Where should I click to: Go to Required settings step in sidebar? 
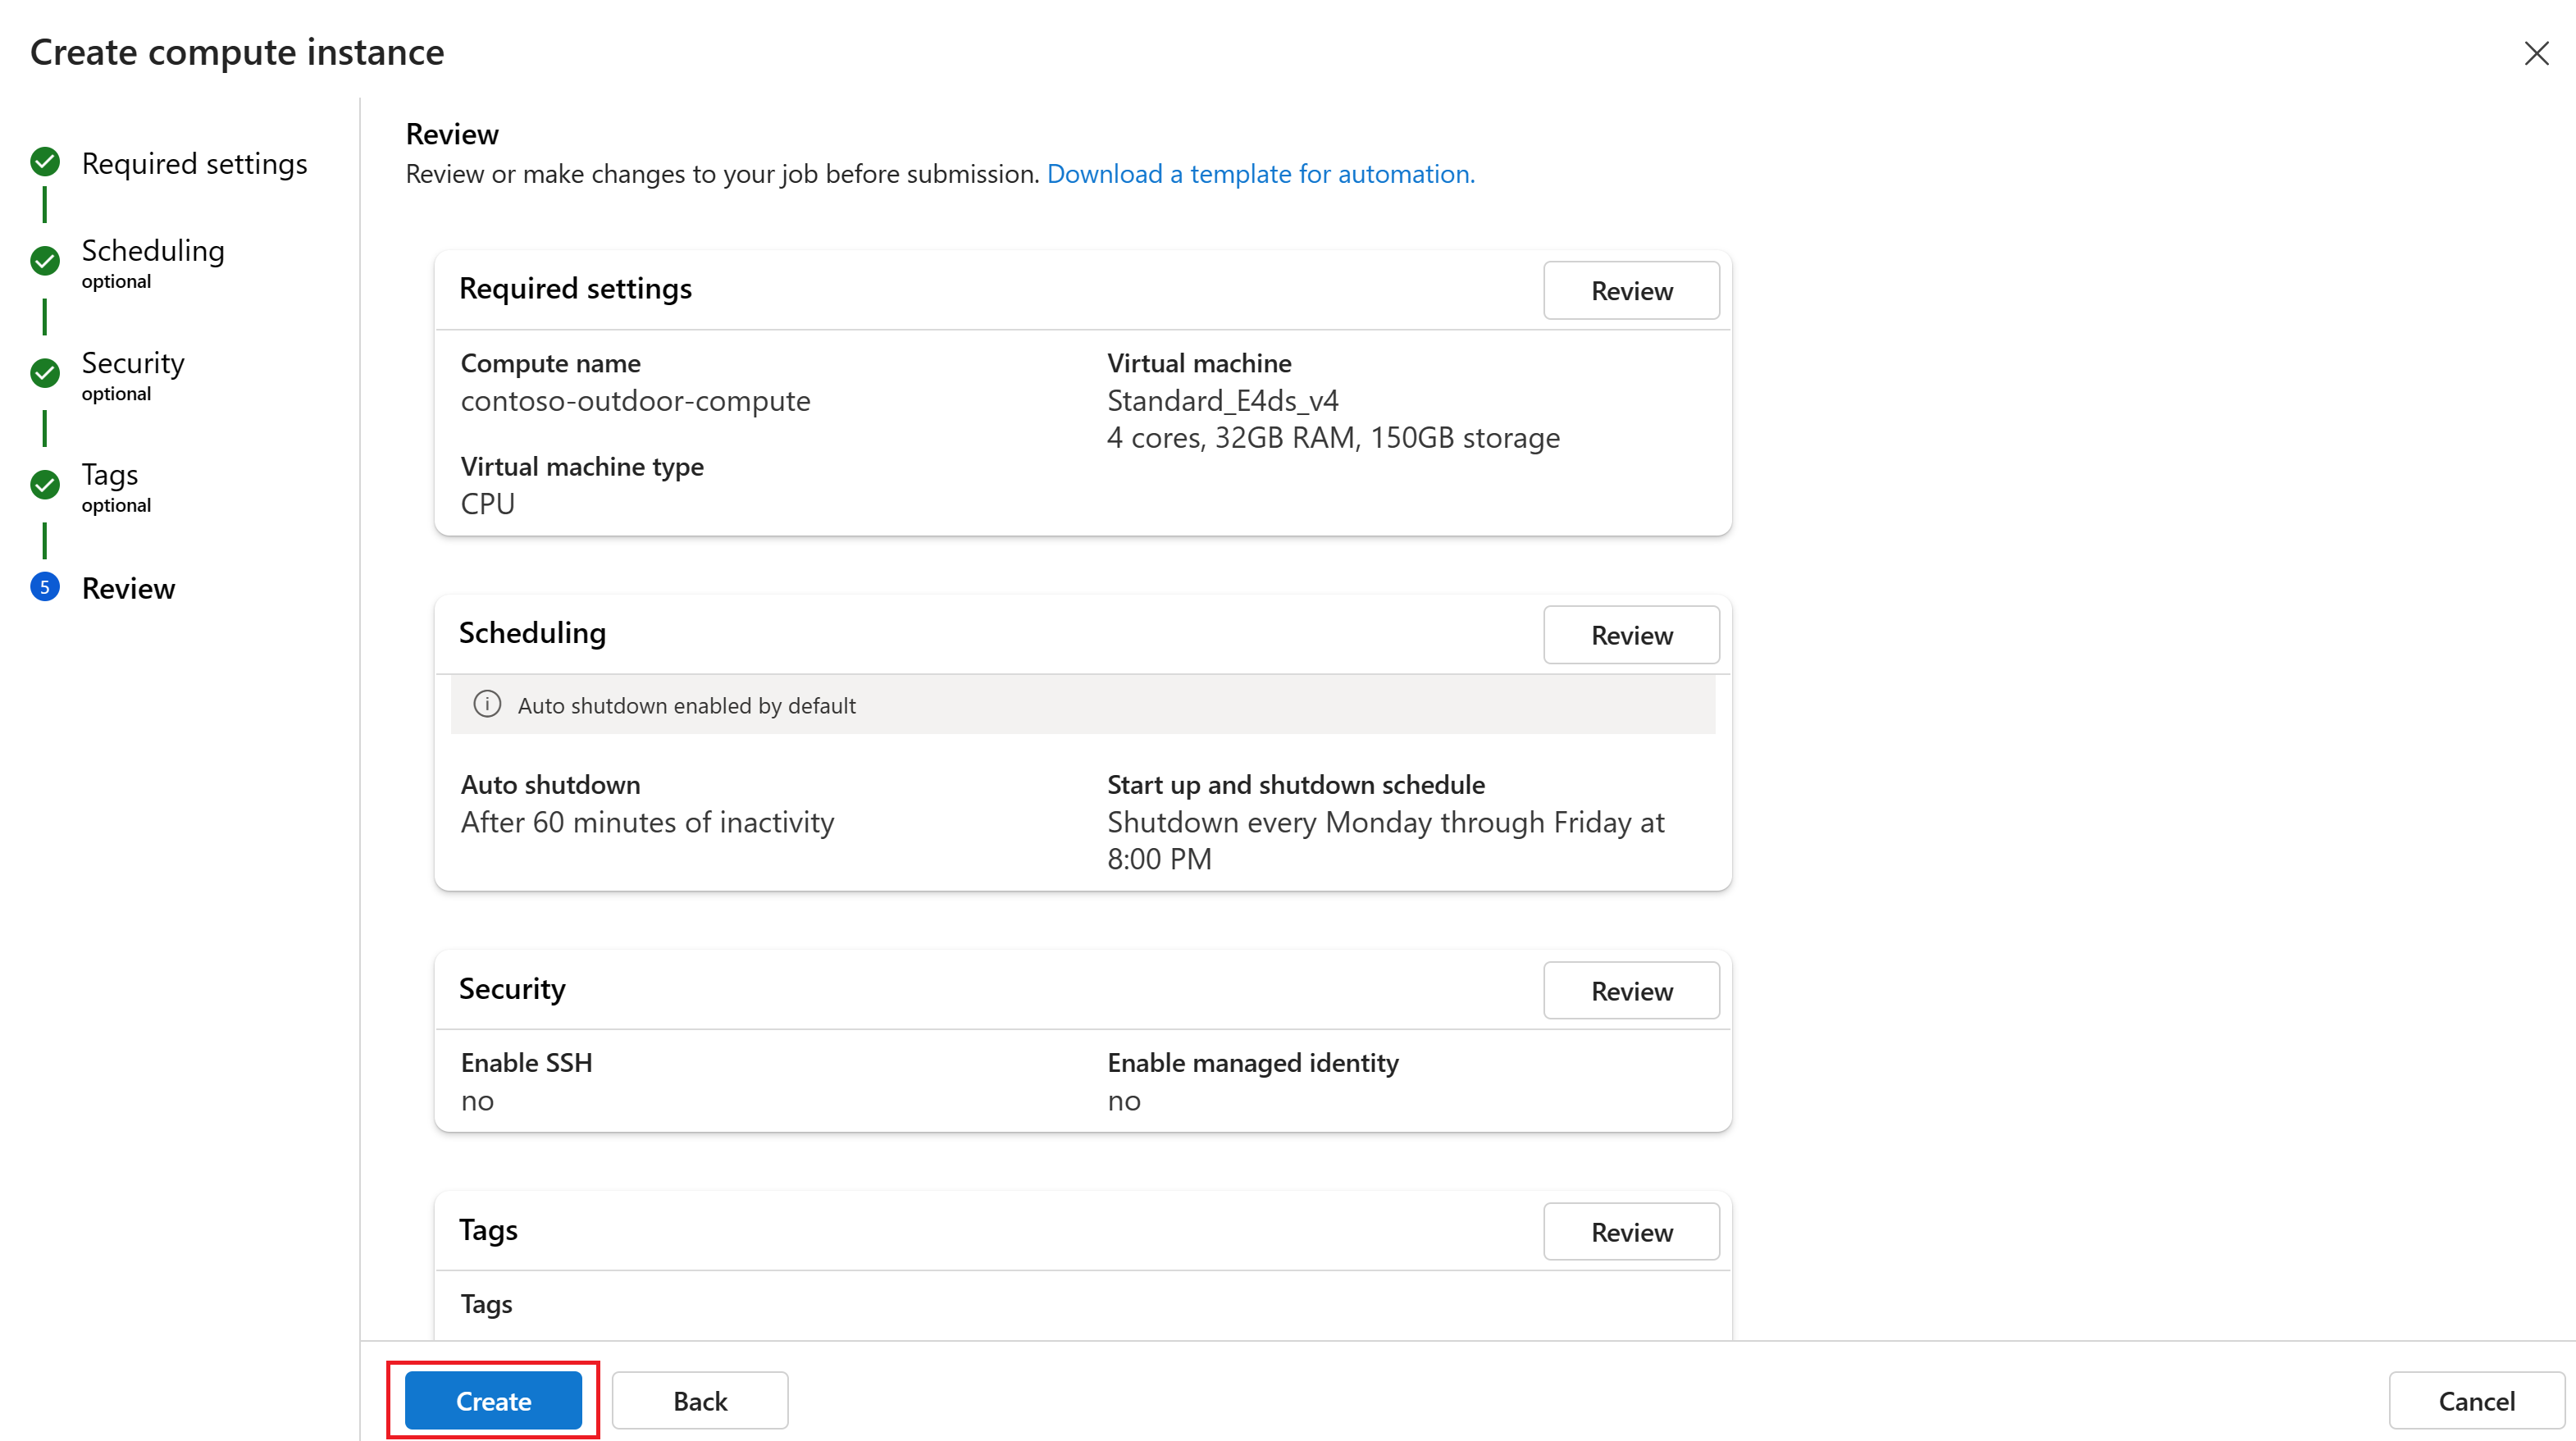click(x=194, y=163)
